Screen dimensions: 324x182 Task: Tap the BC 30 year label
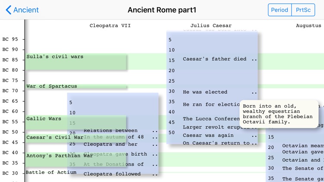pyautogui.click(x=10, y=173)
